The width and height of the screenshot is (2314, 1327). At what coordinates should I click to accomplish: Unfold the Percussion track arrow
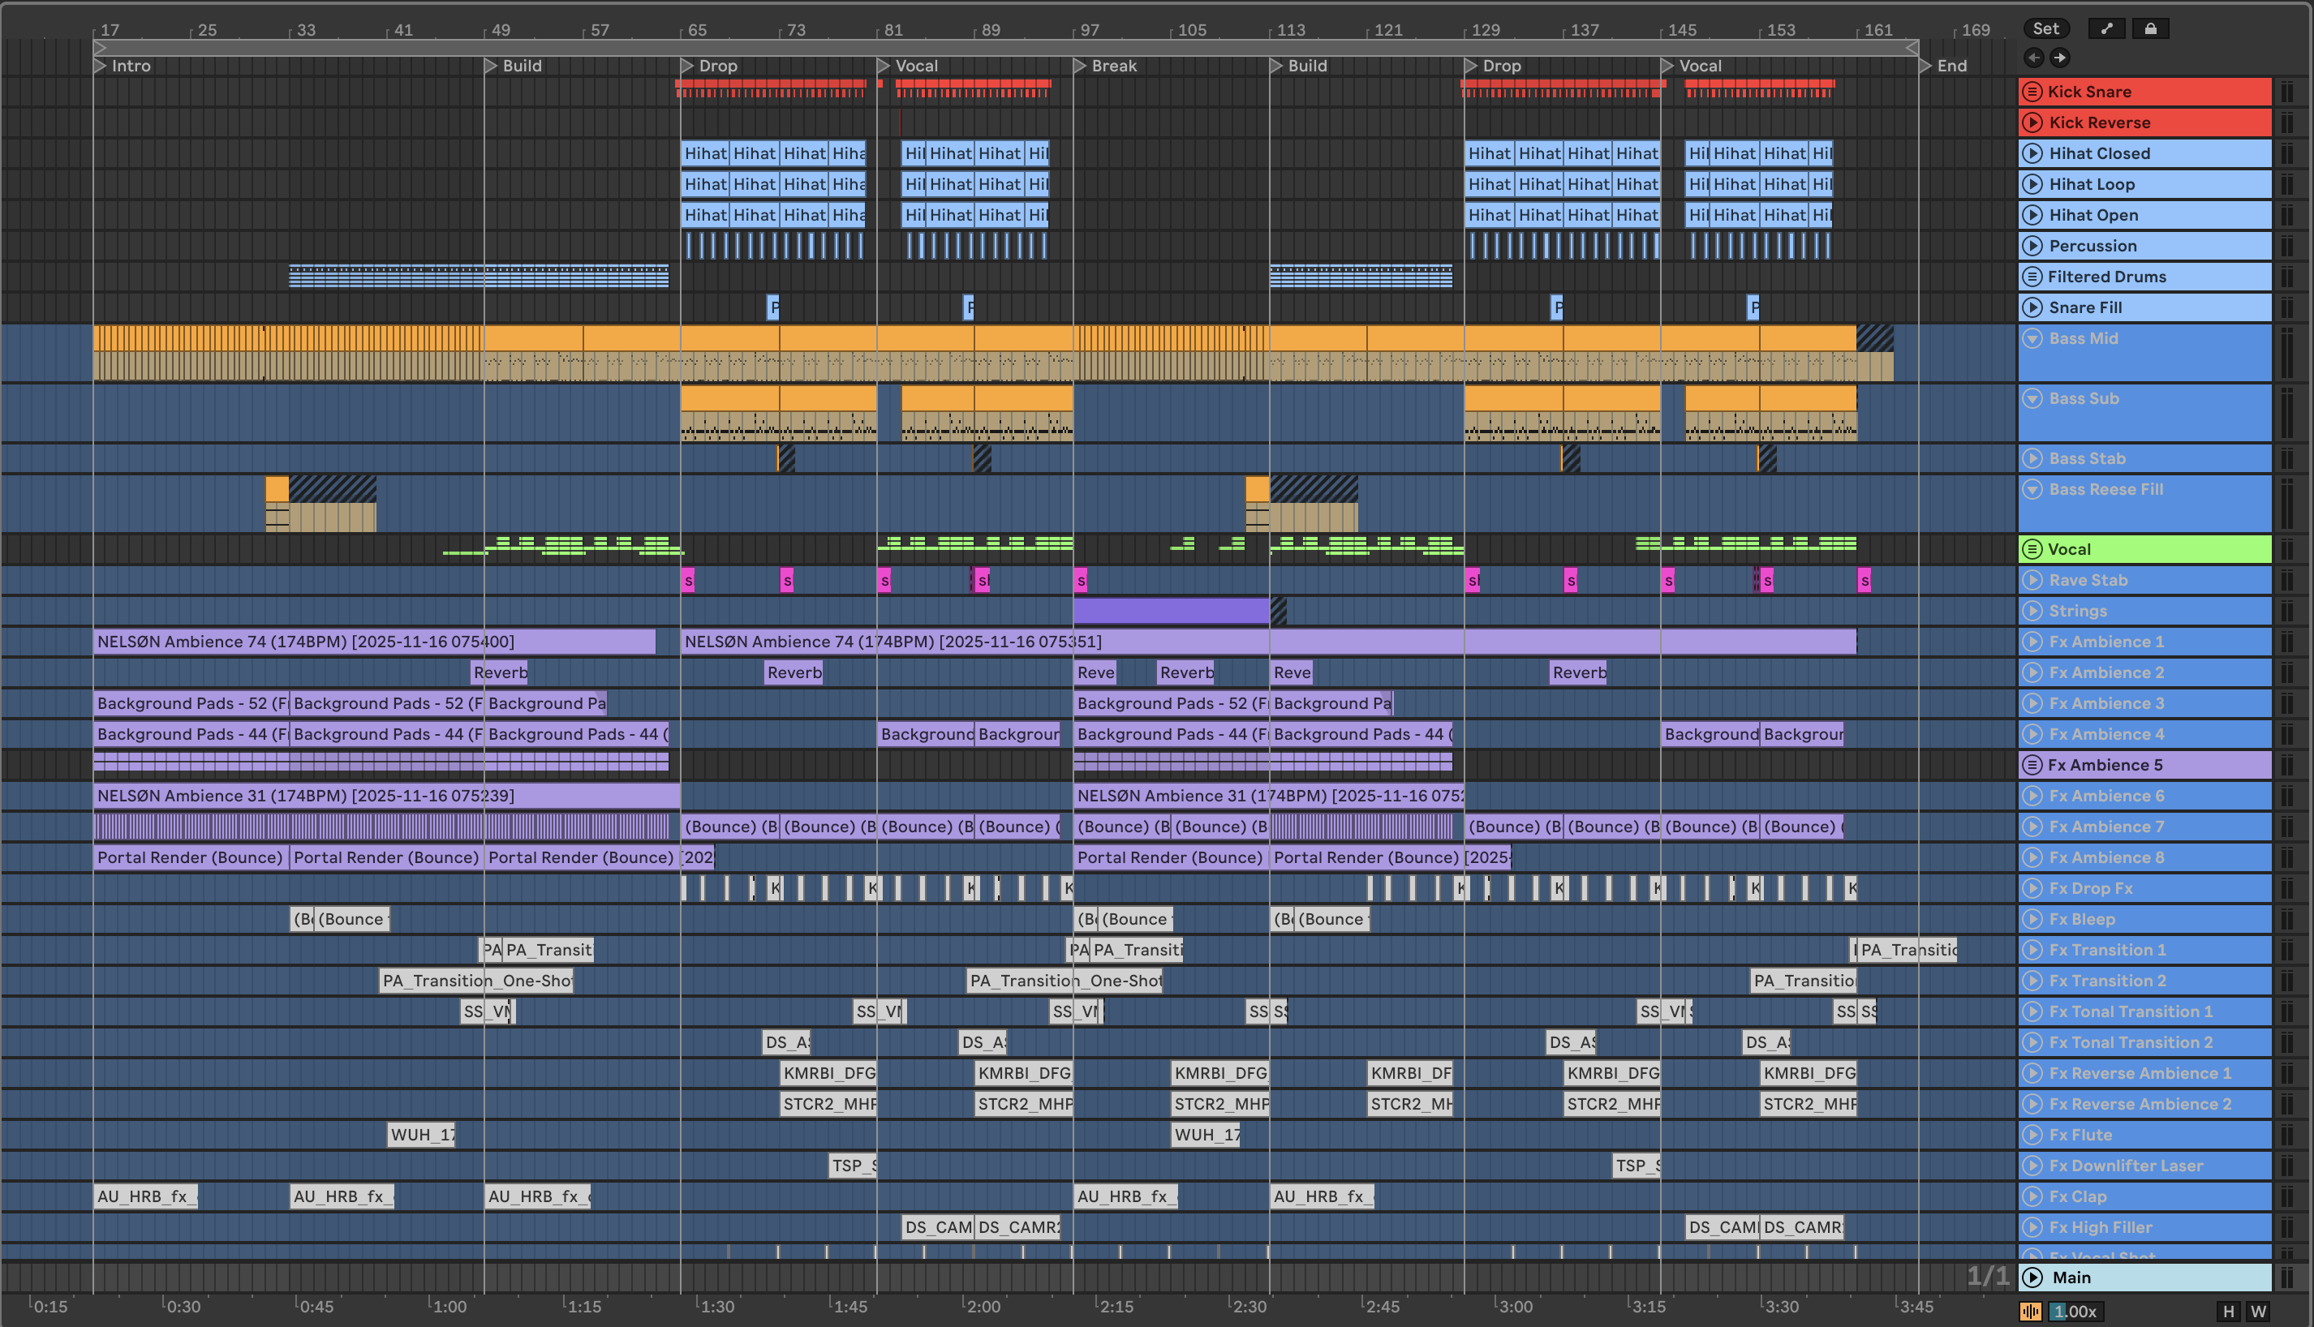(2032, 246)
